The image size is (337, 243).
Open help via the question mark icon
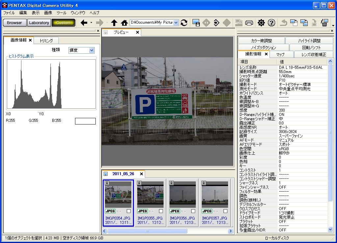[272, 23]
